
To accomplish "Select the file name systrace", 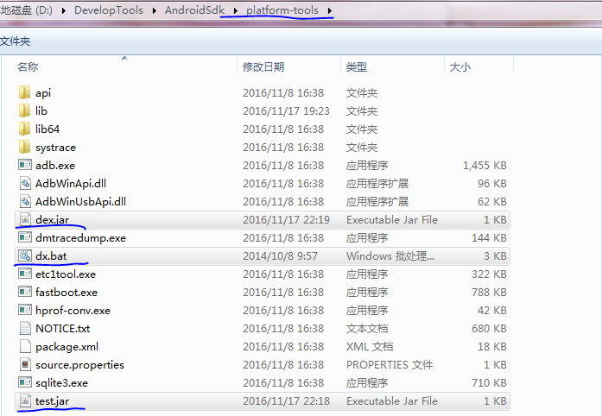I will pyautogui.click(x=55, y=148).
